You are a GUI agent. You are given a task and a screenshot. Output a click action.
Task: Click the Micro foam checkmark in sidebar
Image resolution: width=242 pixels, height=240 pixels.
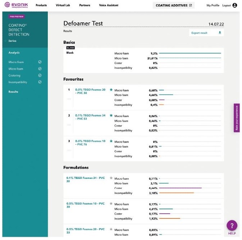pyautogui.click(x=40, y=69)
